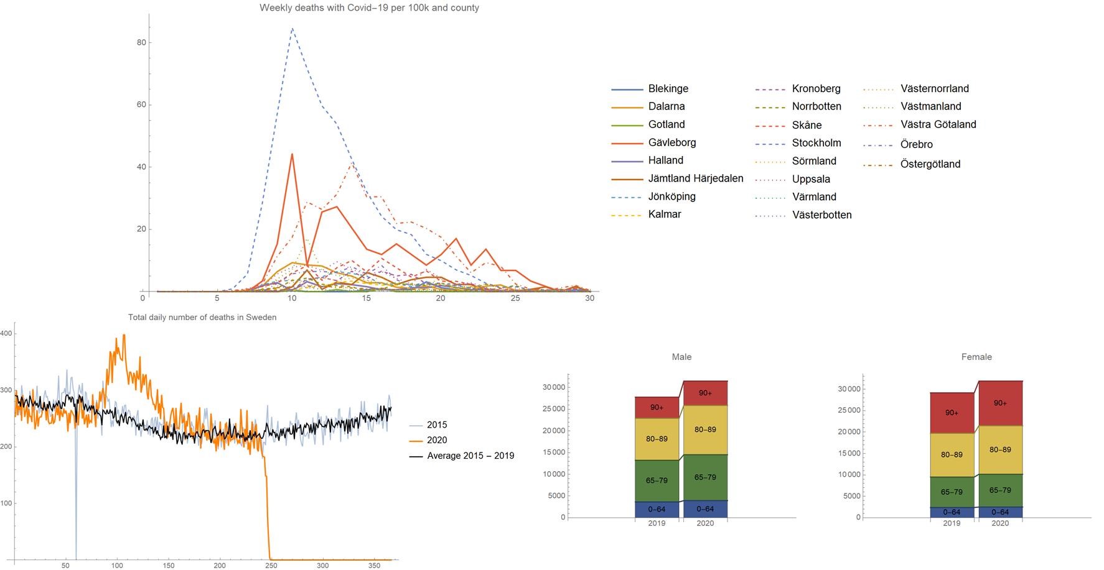
Task: Click the Male 2020 65–79 bar segment
Action: [x=705, y=477]
